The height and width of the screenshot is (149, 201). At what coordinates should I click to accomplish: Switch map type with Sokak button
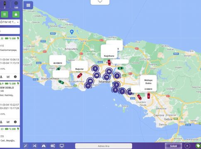(174, 146)
